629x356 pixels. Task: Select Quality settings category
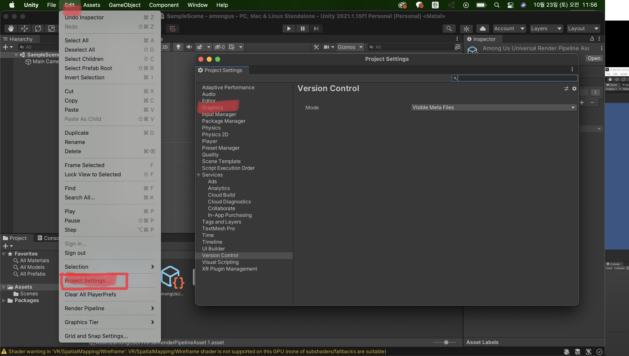coord(210,154)
